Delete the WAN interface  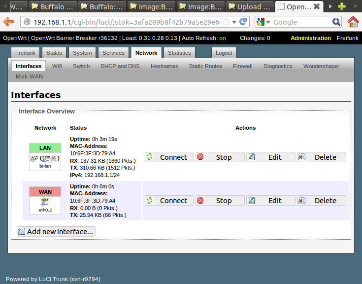coord(322,201)
